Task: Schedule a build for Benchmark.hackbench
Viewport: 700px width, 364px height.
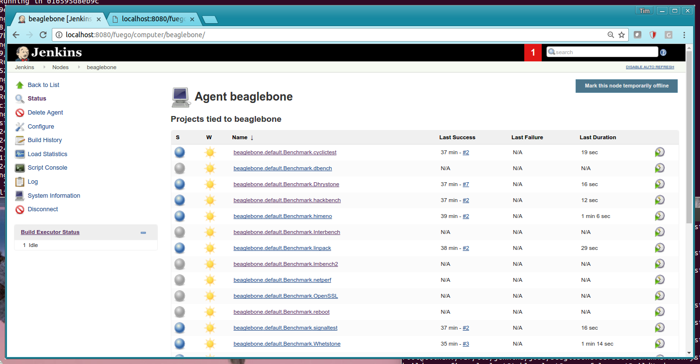Action: [659, 200]
